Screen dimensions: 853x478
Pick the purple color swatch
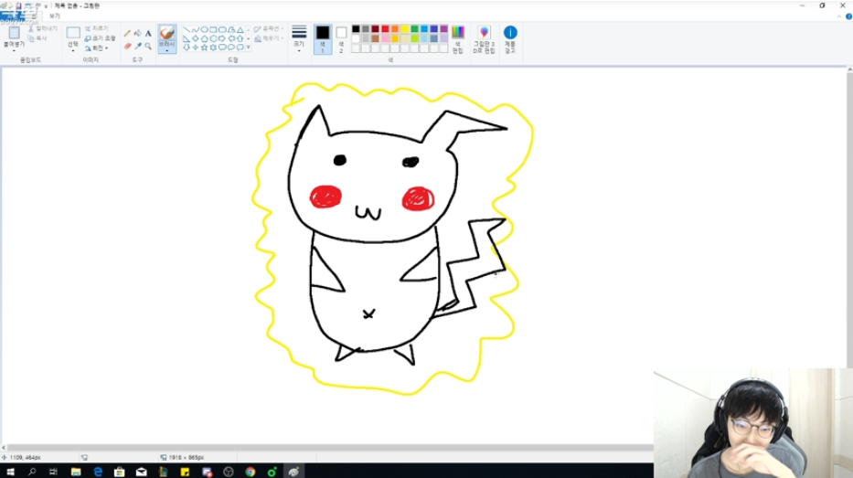444,29
